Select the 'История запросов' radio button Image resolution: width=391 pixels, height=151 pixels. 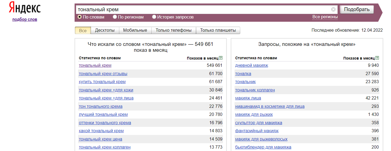pos(154,17)
